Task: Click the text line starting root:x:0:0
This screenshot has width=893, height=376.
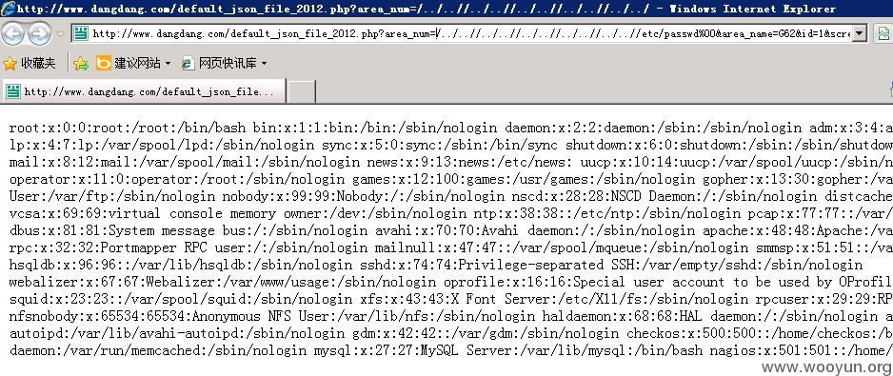Action: [x=450, y=129]
